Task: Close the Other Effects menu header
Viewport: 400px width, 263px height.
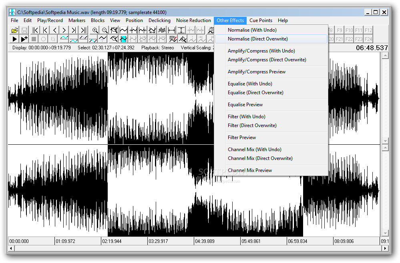Action: pos(230,20)
